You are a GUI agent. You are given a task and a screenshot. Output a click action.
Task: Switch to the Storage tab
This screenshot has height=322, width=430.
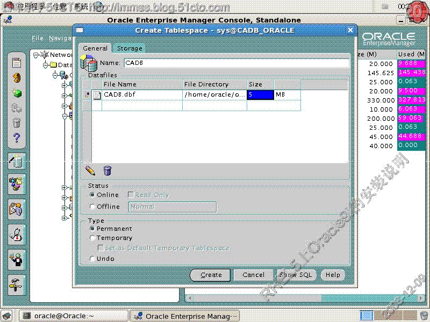point(130,48)
